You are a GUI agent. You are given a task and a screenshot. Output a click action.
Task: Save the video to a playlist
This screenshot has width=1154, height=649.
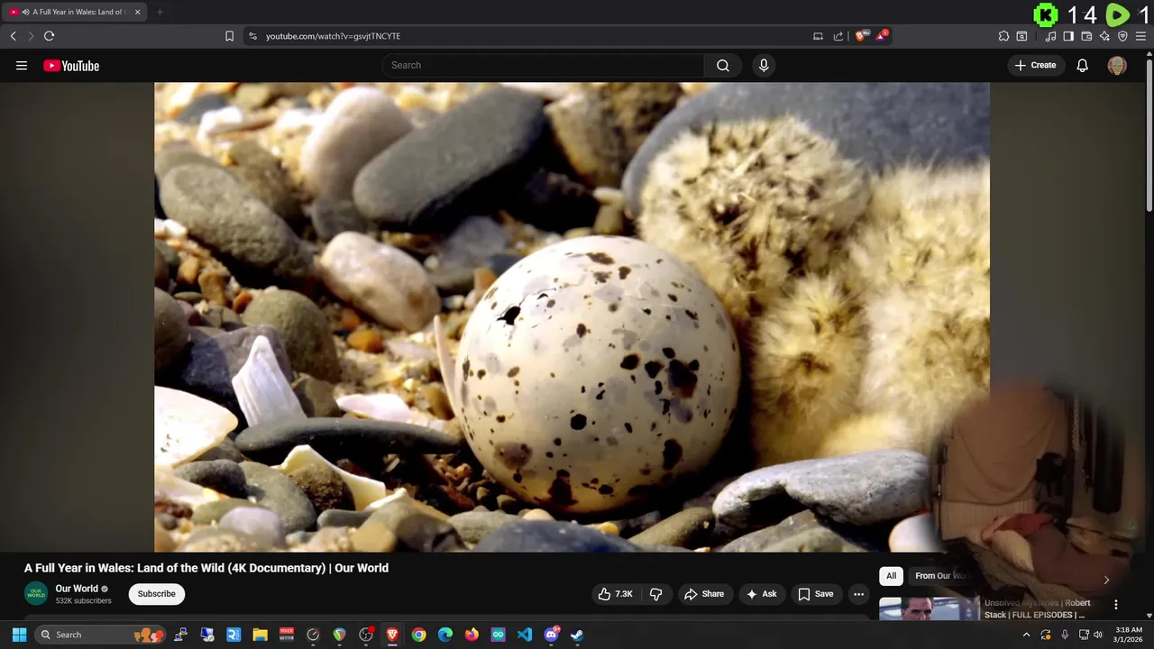coord(815,594)
